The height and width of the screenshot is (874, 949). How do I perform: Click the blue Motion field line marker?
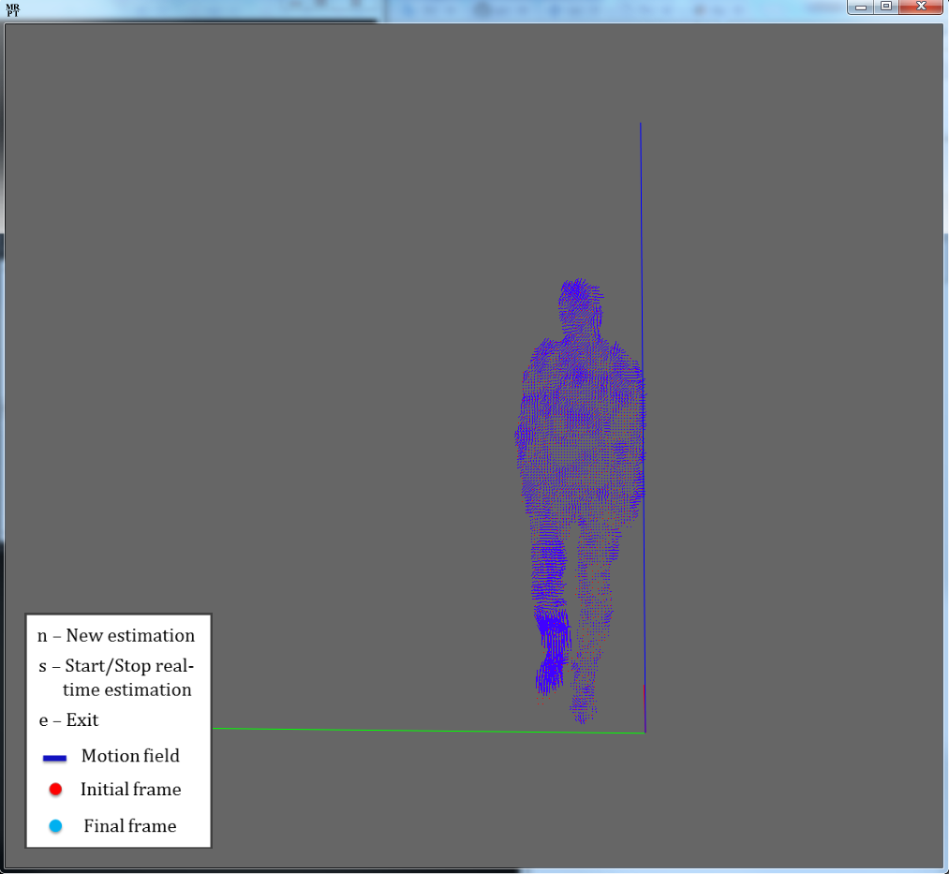(54, 758)
